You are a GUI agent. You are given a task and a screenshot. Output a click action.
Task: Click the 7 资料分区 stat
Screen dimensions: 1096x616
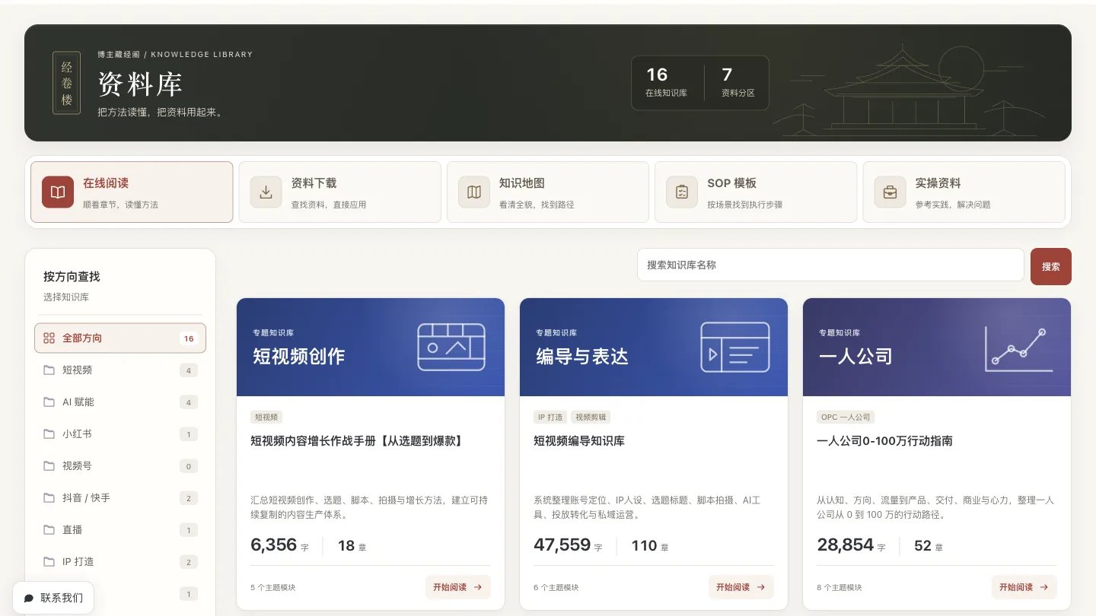(x=738, y=83)
